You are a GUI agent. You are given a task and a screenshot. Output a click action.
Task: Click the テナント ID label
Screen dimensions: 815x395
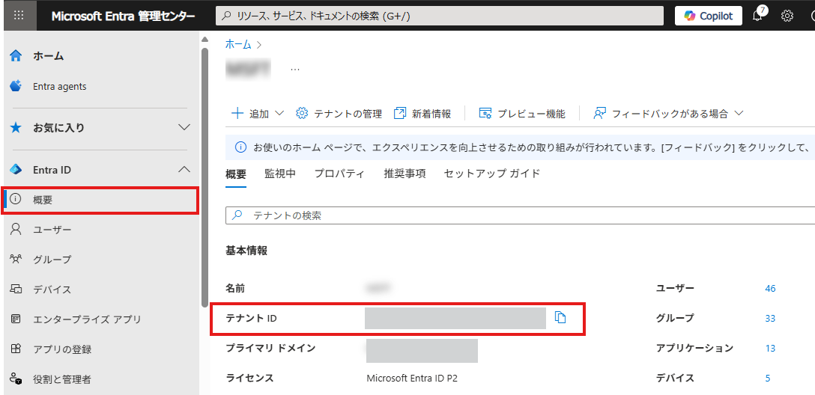pos(252,318)
